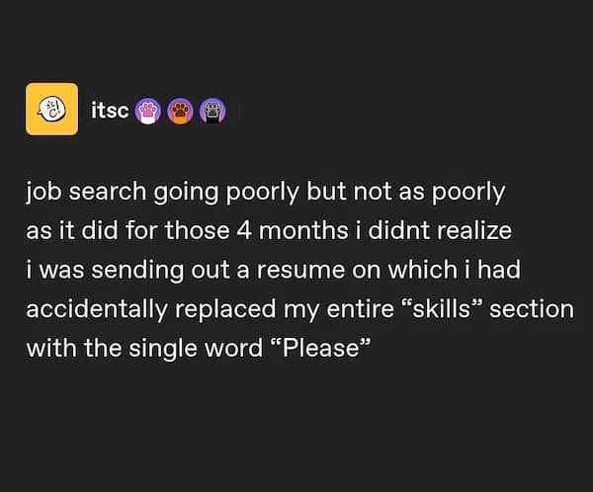Image resolution: width=593 pixels, height=492 pixels.
Task: Click the yellow speech-bubble avatar
Action: coord(51,109)
